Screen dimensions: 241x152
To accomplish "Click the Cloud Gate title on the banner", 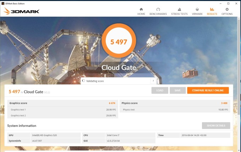I will [119, 68].
